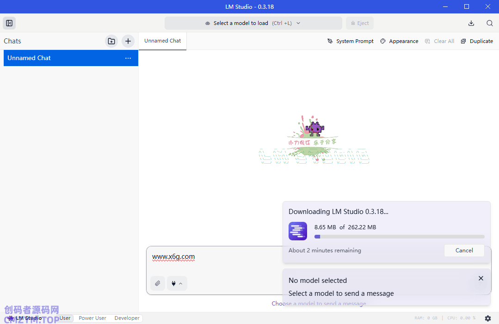Open the Appearance options
Screen dimensions: 499x324
[x=399, y=41]
